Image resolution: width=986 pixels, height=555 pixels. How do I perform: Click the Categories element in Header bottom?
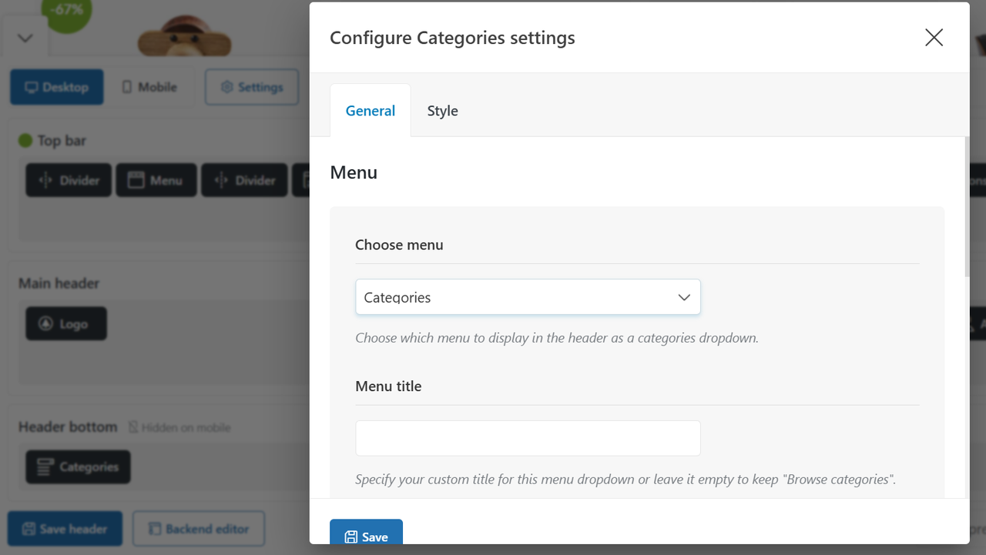[78, 466]
